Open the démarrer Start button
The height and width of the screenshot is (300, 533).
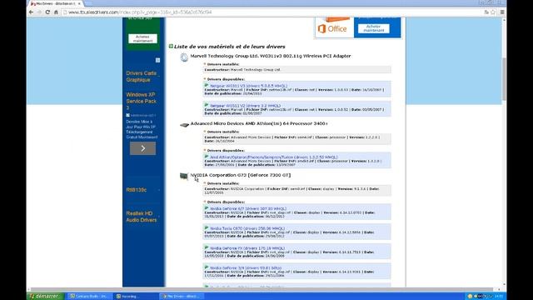coord(45,297)
